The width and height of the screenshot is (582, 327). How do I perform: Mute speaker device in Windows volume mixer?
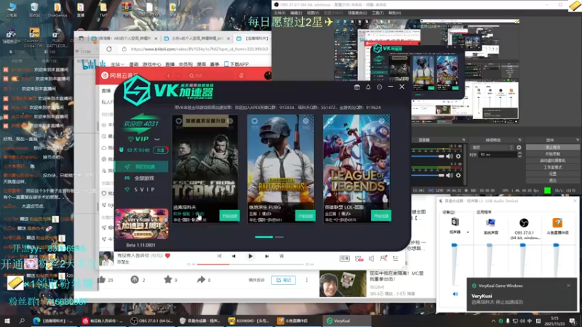click(455, 294)
